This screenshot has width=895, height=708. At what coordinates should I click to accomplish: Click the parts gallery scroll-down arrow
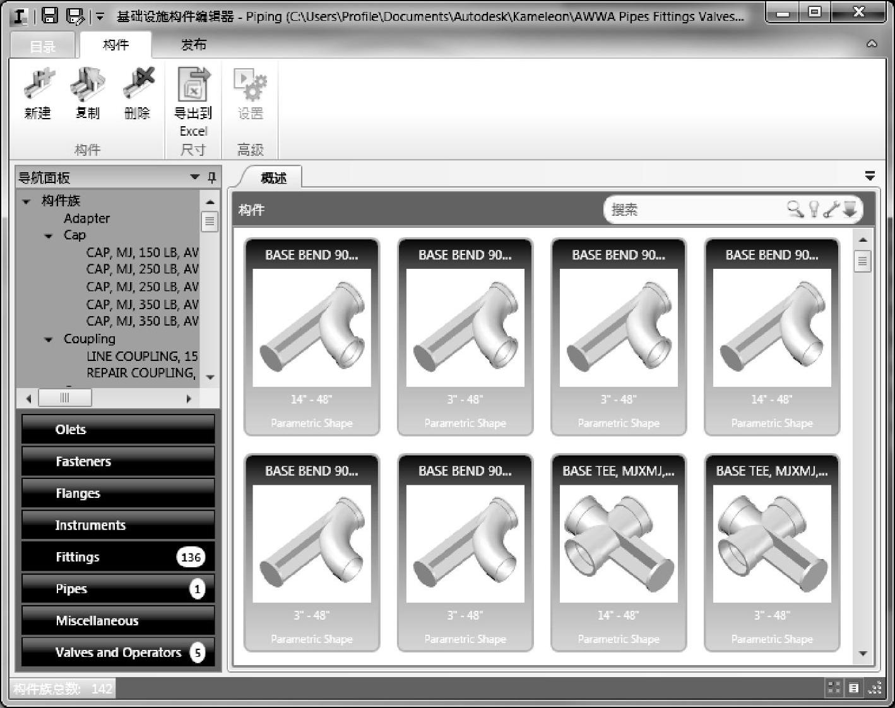863,654
